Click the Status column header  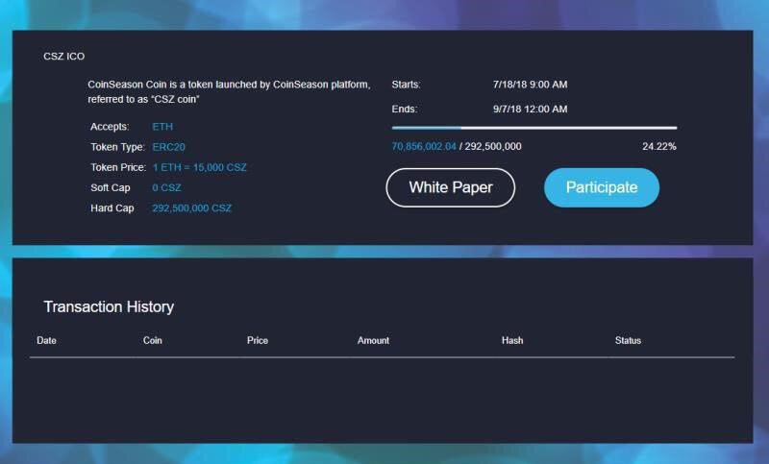coord(629,340)
